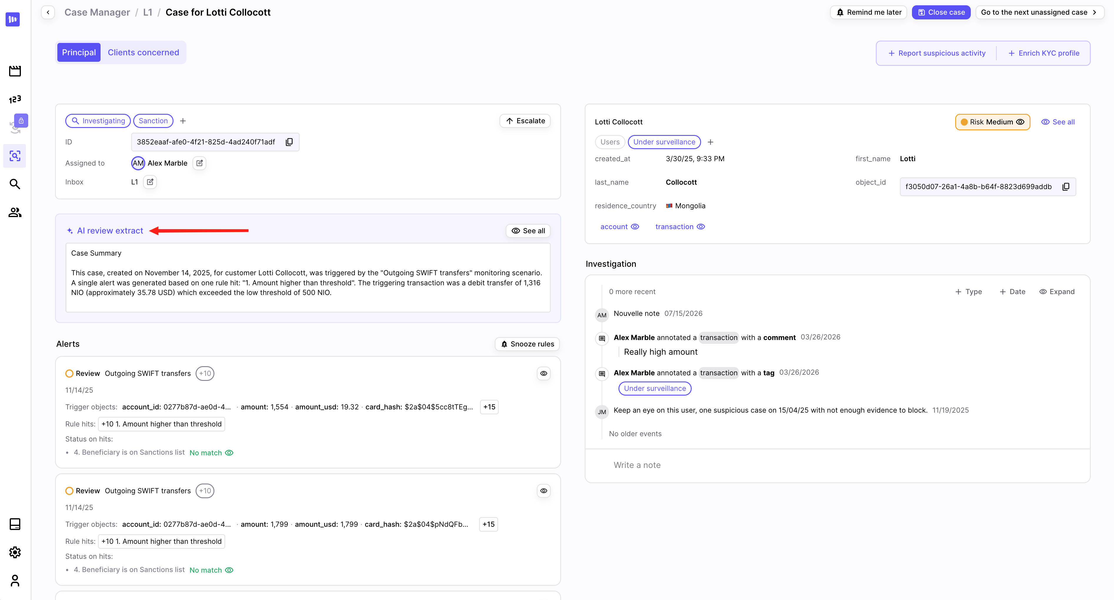The width and height of the screenshot is (1114, 600).
Task: Edit the L1 inbox assignment
Action: tap(150, 182)
